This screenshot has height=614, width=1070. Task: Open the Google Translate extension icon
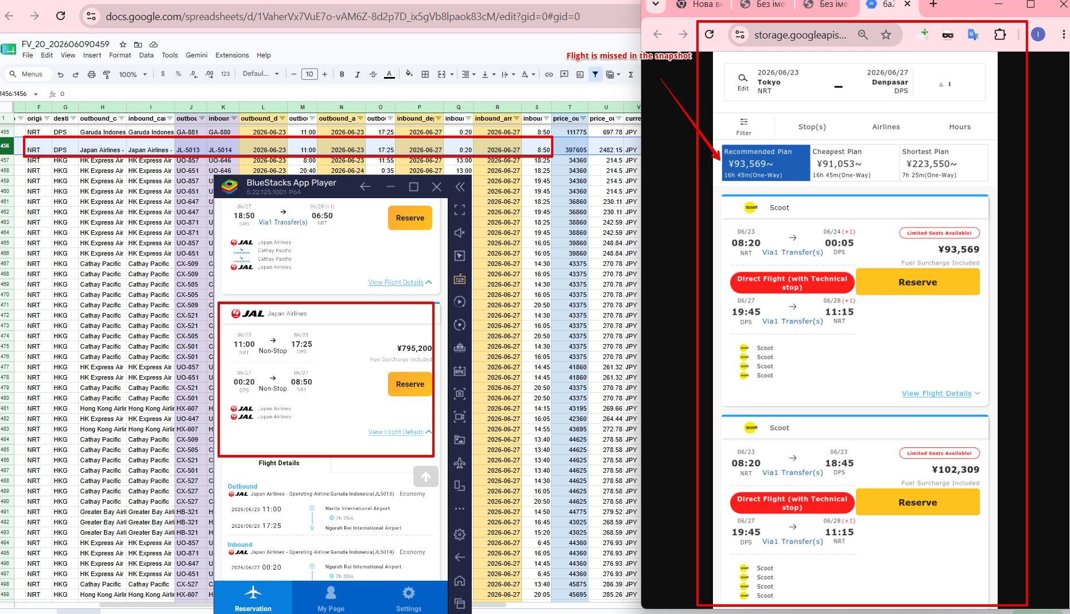click(973, 35)
